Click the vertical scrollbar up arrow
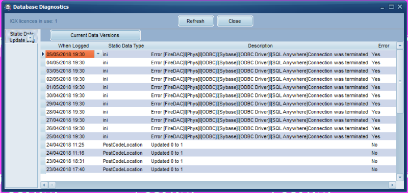 point(400,46)
